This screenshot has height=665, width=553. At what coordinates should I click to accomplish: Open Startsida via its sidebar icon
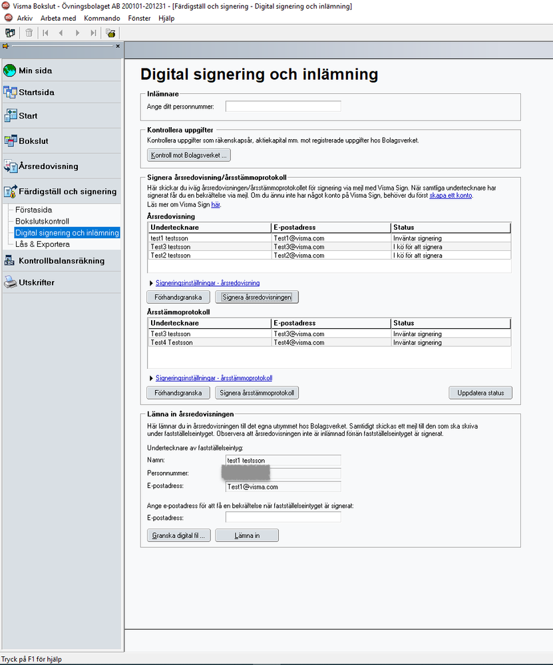pyautogui.click(x=9, y=93)
